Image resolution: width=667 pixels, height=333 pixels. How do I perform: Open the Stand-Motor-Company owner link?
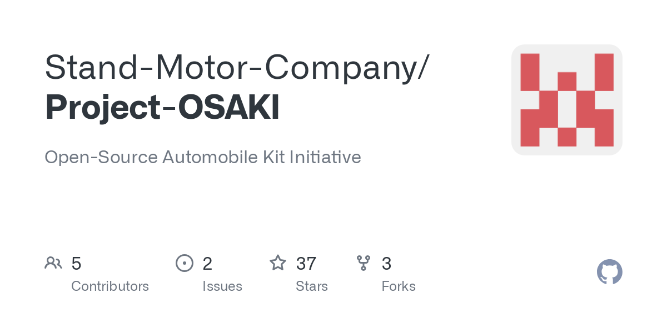(231, 68)
